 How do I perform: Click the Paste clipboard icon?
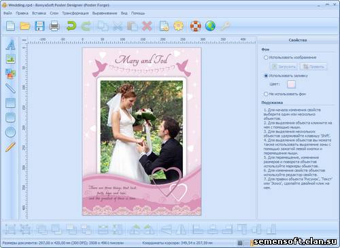point(132,26)
